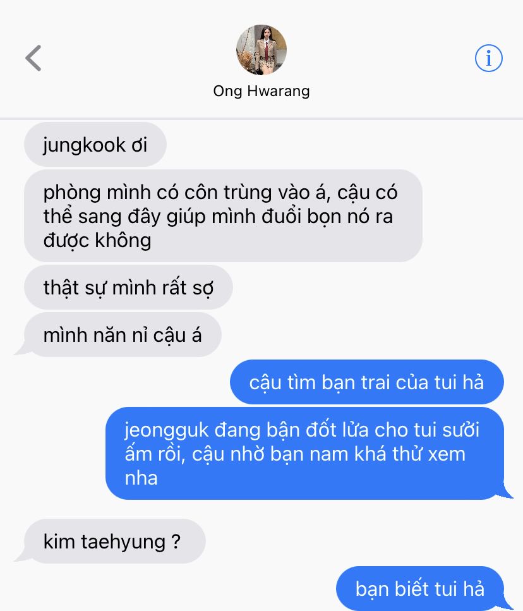
Task: Select the "jungkook ơi" message bubble
Action: pyautogui.click(x=95, y=145)
